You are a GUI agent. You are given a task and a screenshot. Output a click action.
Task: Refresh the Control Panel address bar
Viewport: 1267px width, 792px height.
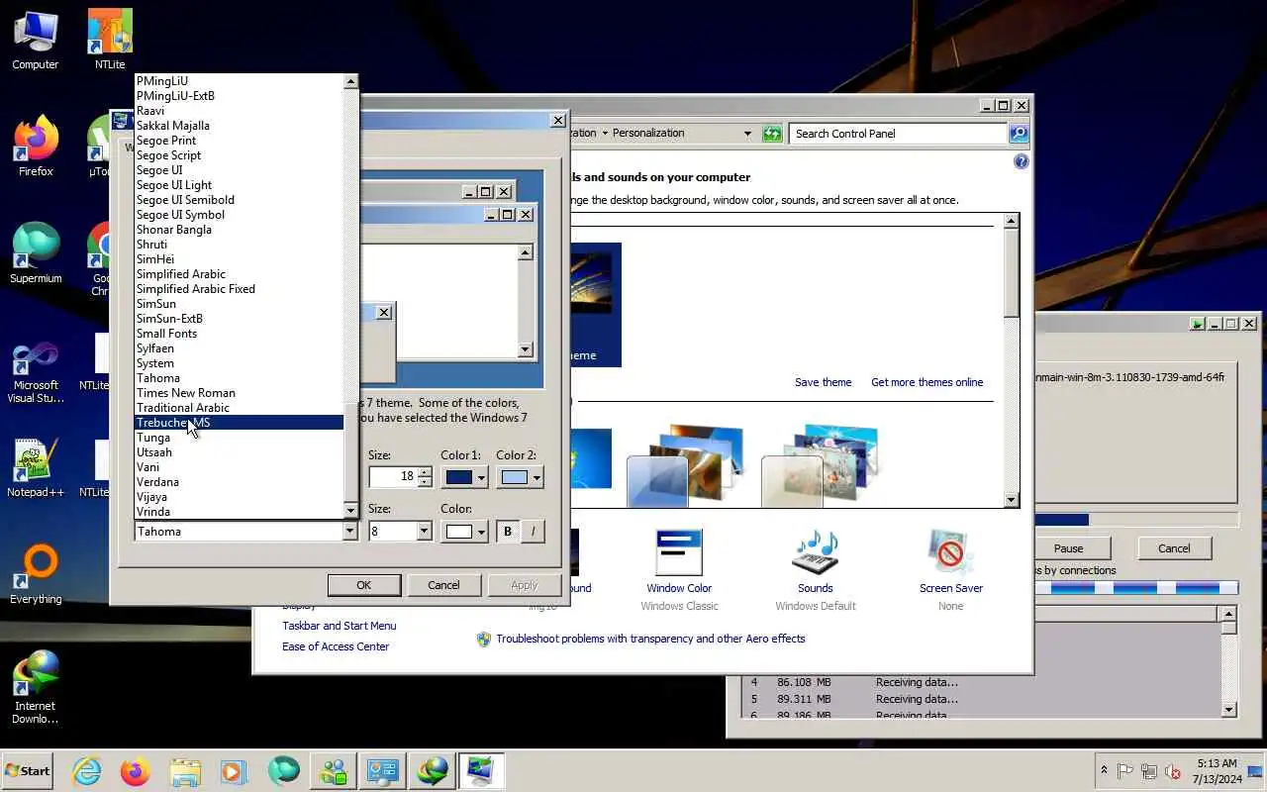(x=771, y=134)
